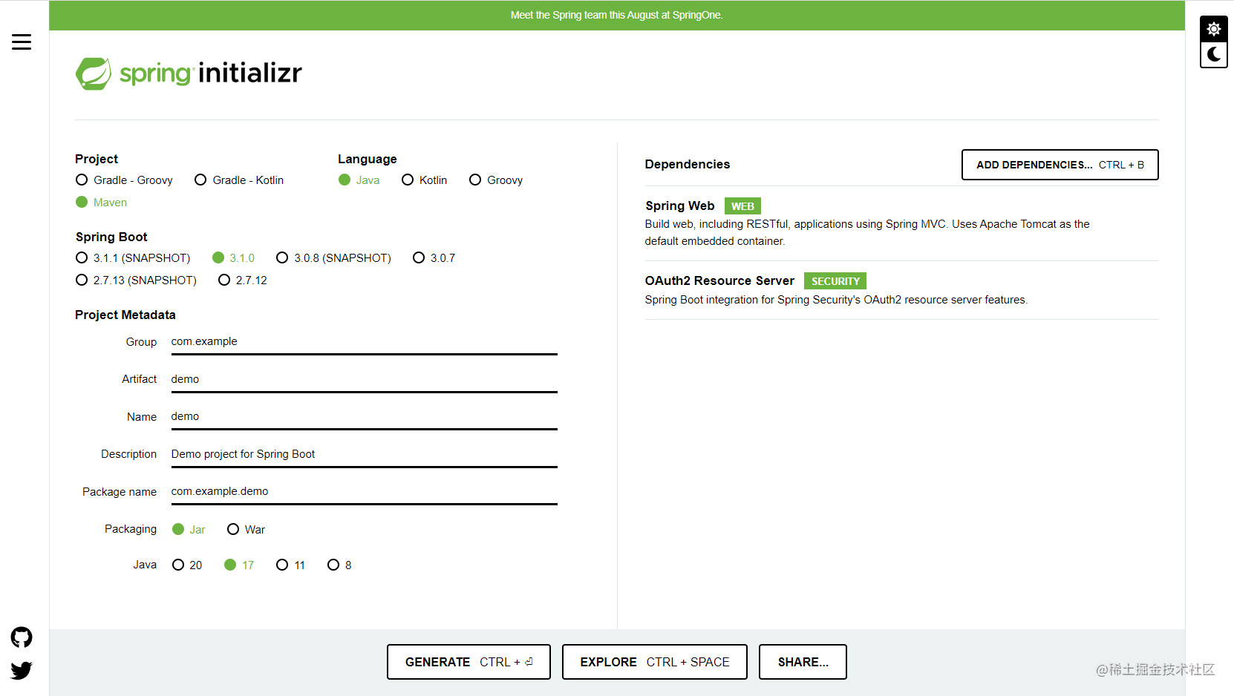Edit the Group field com.example

(x=364, y=342)
